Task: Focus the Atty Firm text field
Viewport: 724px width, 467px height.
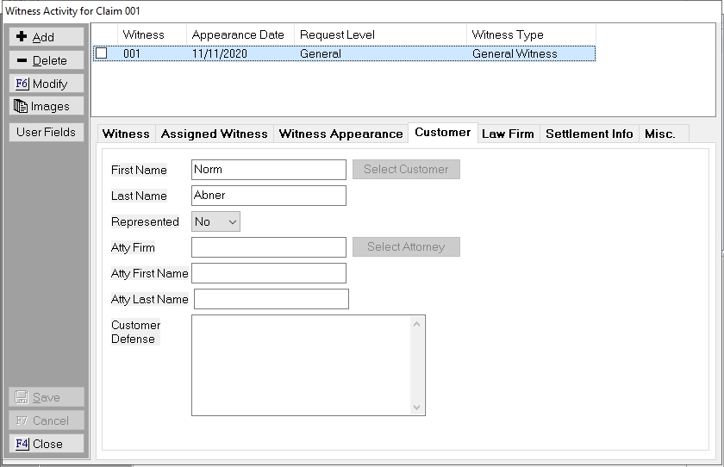Action: point(268,247)
